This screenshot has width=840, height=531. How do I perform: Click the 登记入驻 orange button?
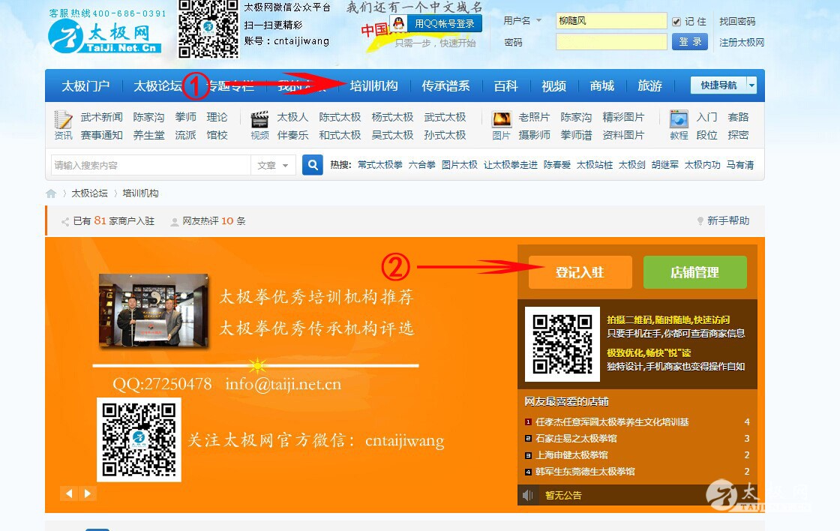click(580, 272)
